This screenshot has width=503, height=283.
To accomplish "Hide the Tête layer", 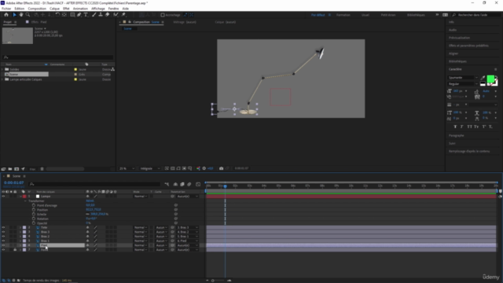I will coord(3,227).
